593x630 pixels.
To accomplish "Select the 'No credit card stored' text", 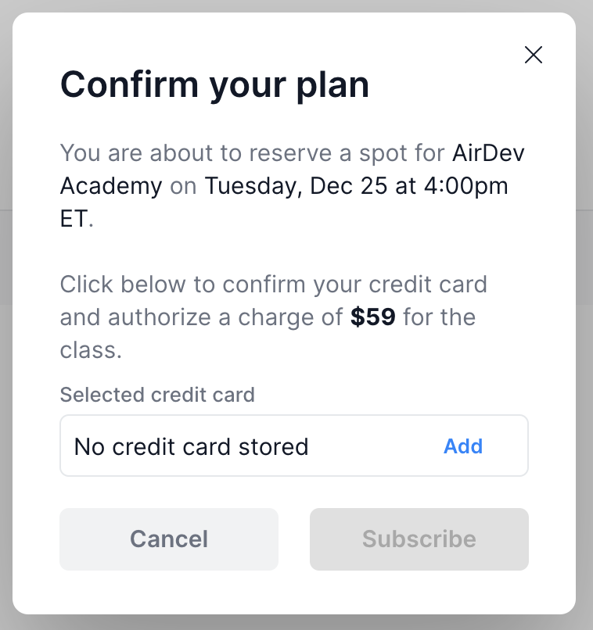I will [x=192, y=446].
